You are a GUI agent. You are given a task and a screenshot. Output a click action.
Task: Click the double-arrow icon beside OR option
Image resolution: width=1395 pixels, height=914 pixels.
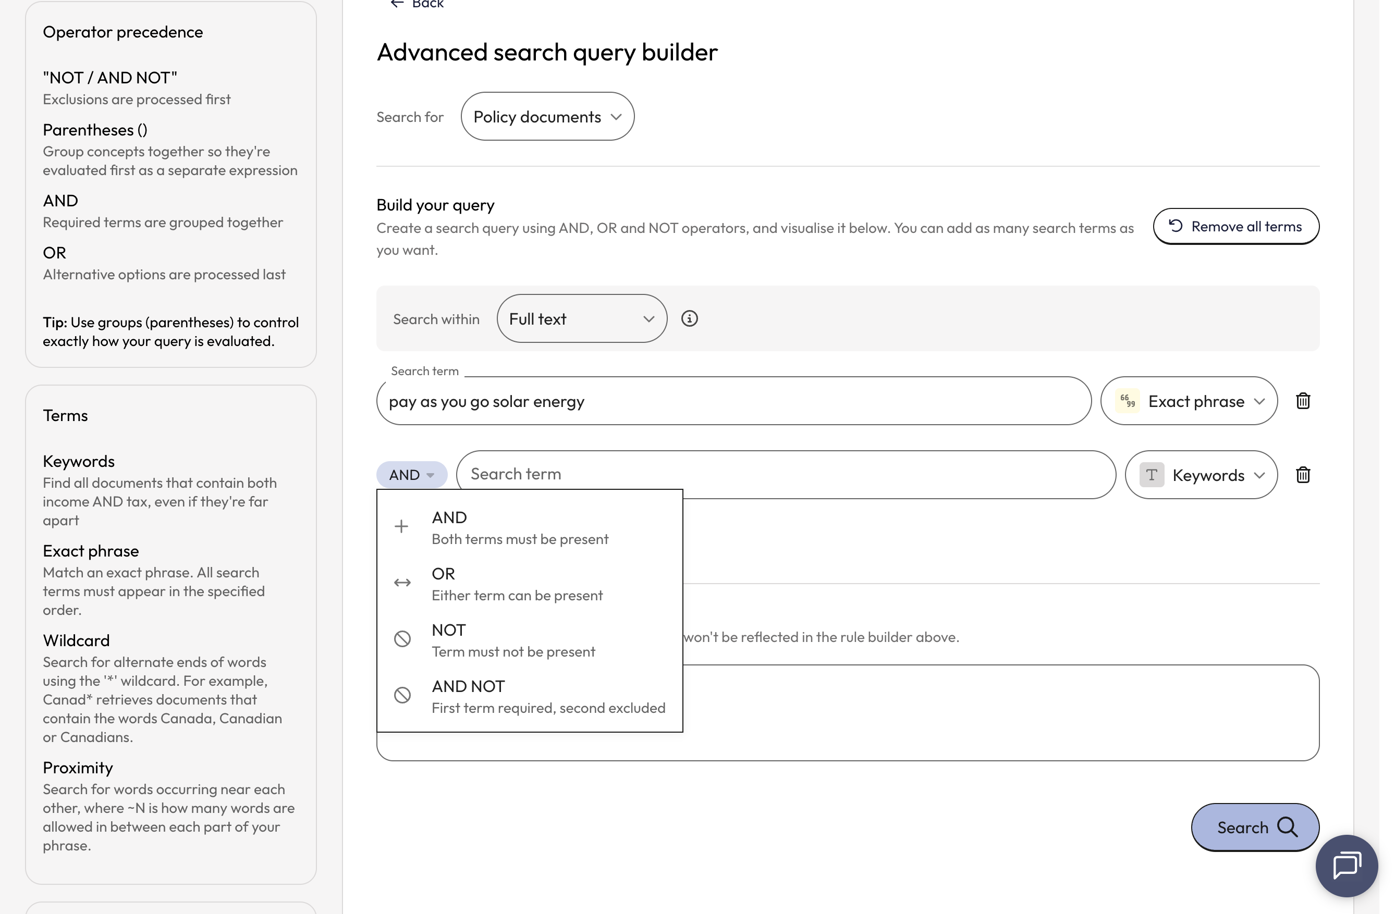coord(402,583)
